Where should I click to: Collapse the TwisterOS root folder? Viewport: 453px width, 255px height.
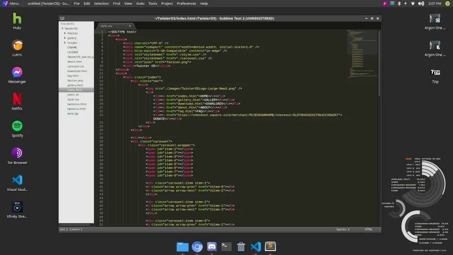(62, 29)
